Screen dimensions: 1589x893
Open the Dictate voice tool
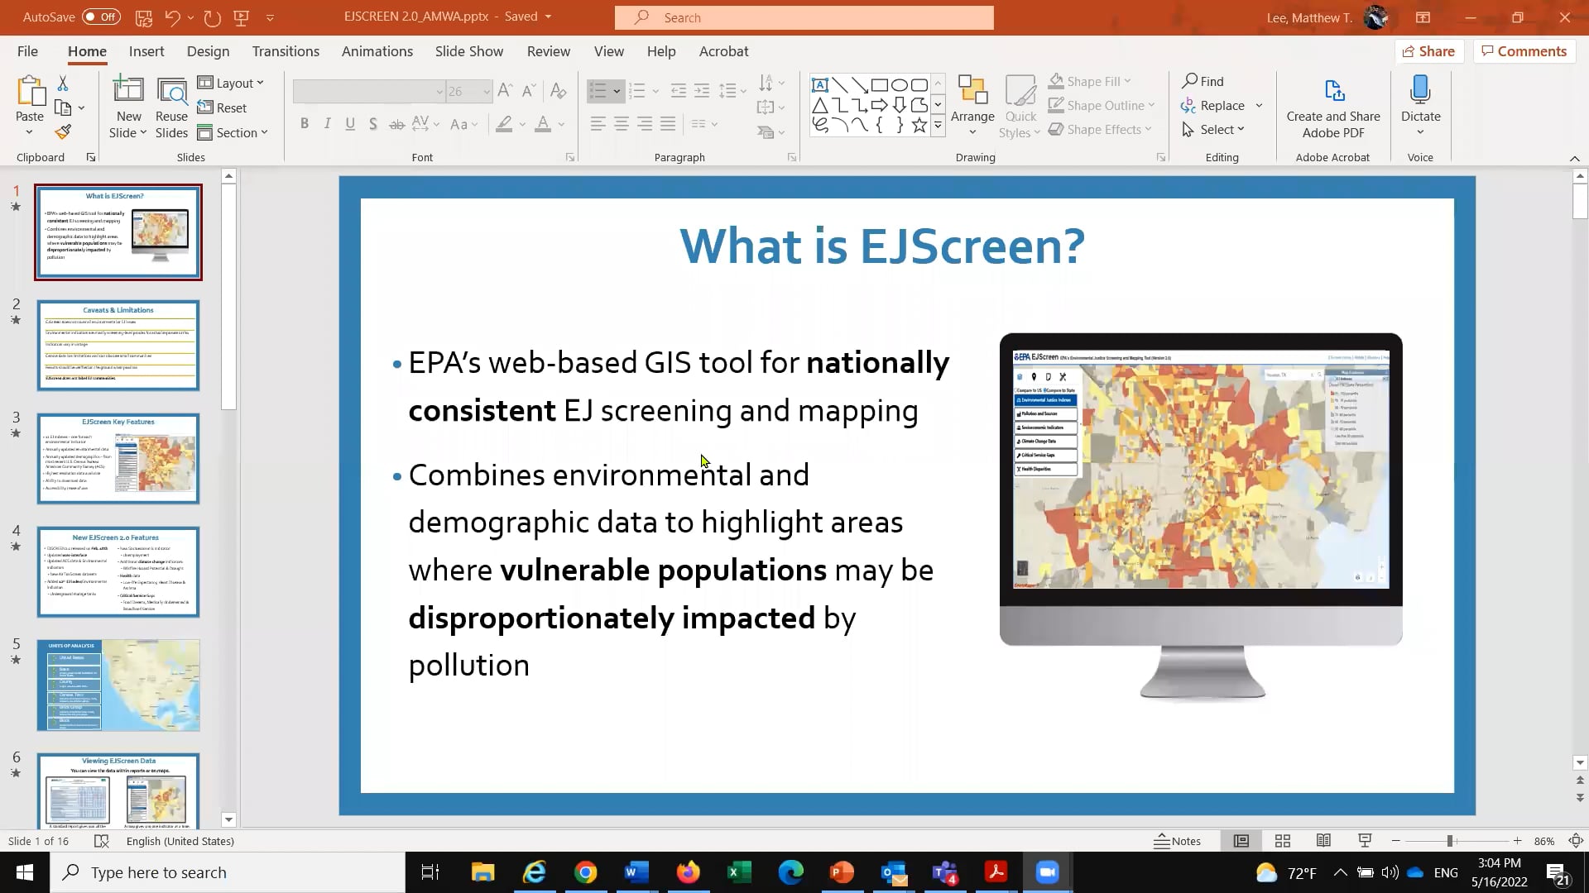click(1420, 103)
